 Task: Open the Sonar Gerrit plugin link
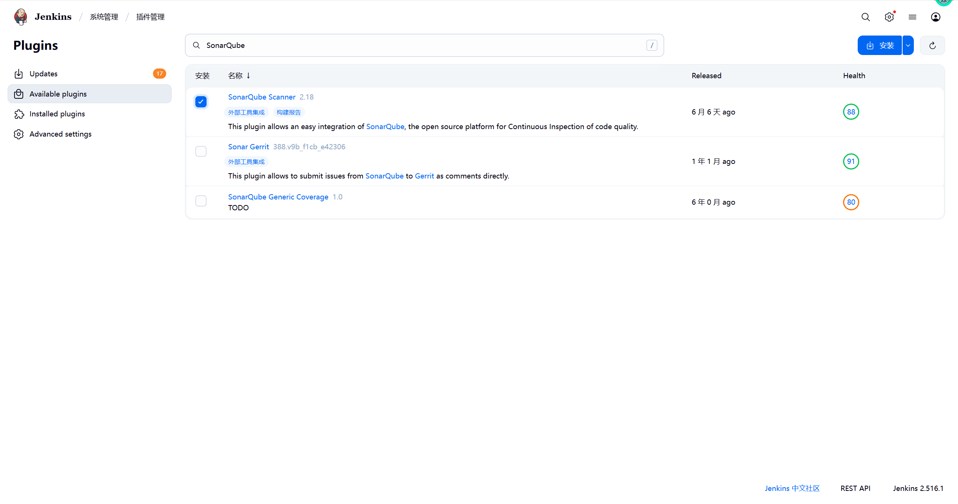coord(248,147)
